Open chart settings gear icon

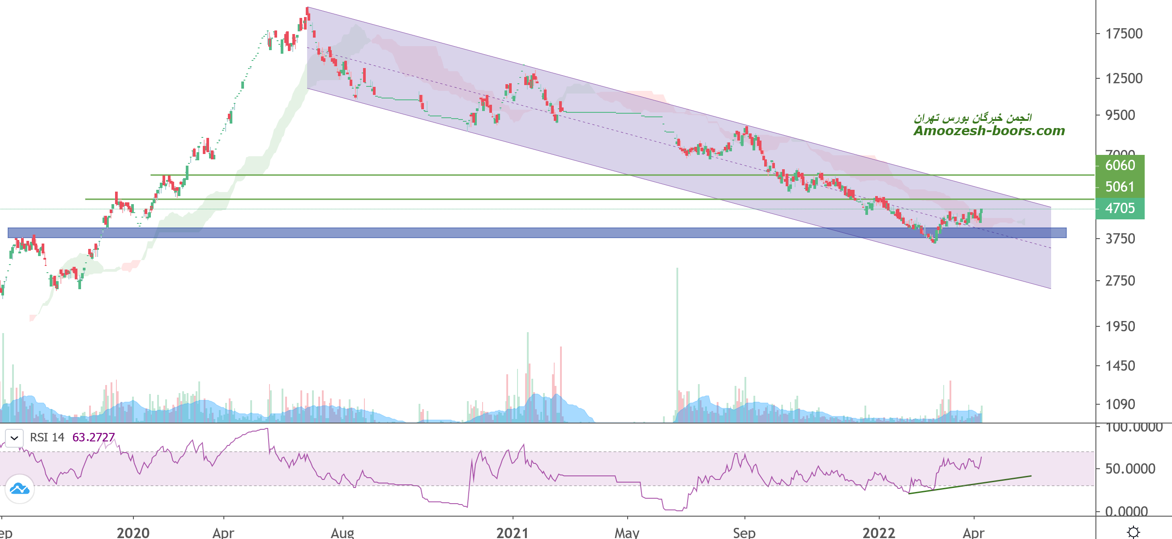(1133, 532)
